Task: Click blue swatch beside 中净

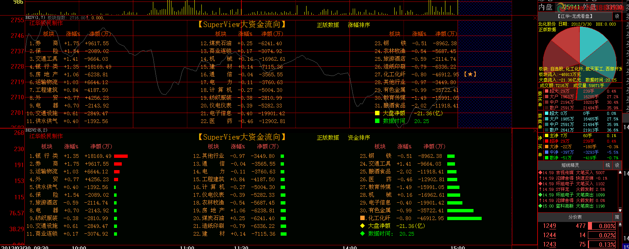Action: [546, 152]
